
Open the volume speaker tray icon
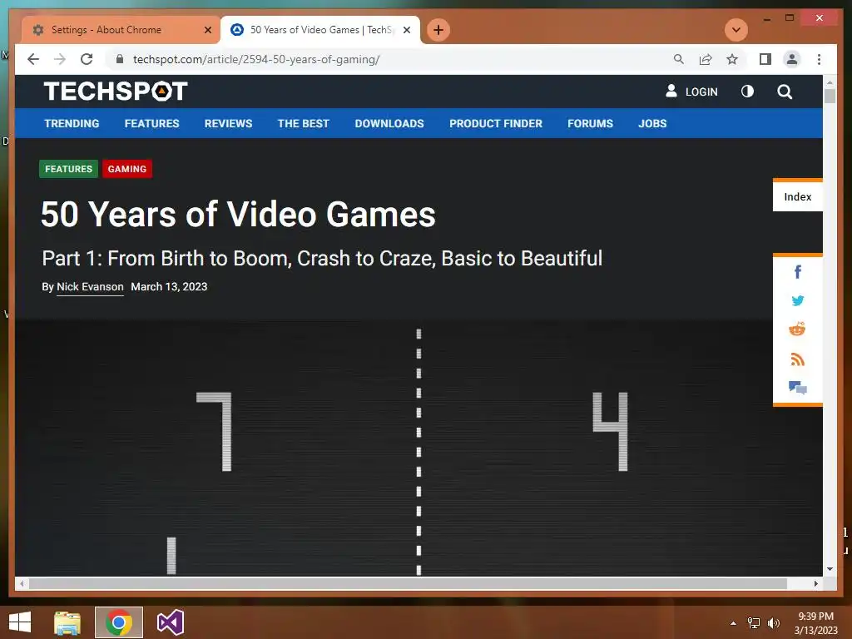click(774, 623)
